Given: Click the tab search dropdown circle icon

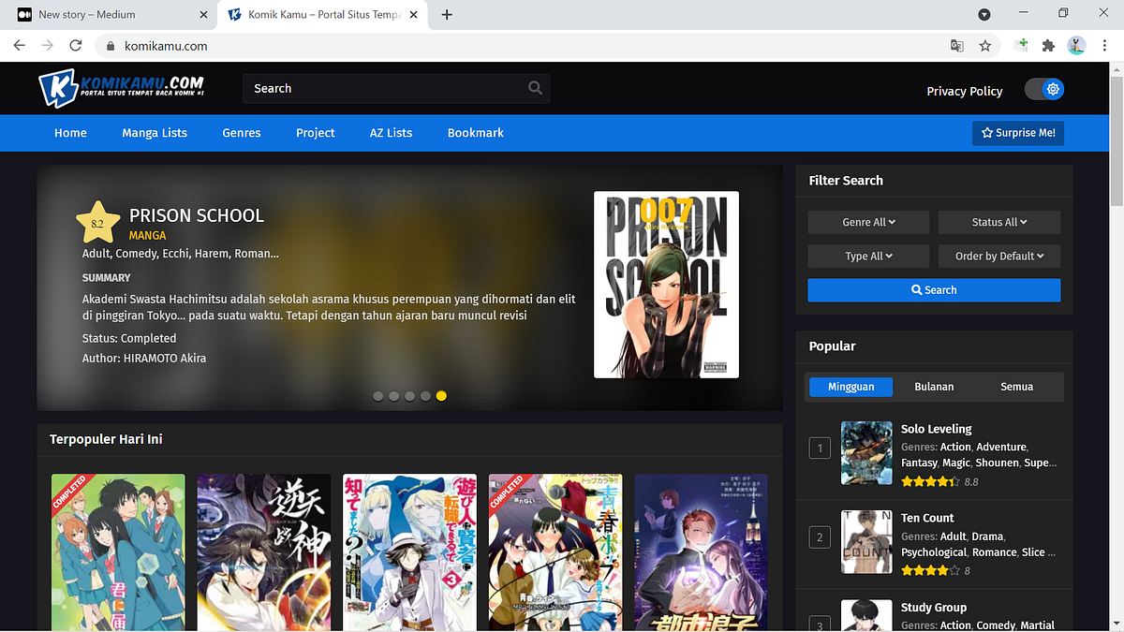Looking at the screenshot, I should pyautogui.click(x=984, y=14).
